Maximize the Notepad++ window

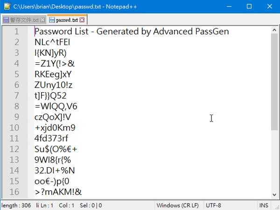249,7
